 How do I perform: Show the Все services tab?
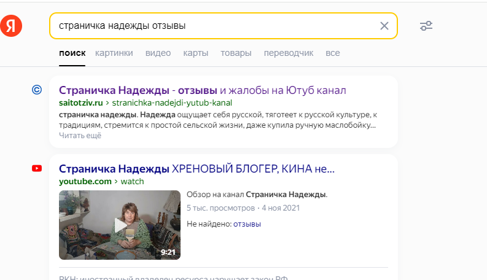pyautogui.click(x=333, y=53)
